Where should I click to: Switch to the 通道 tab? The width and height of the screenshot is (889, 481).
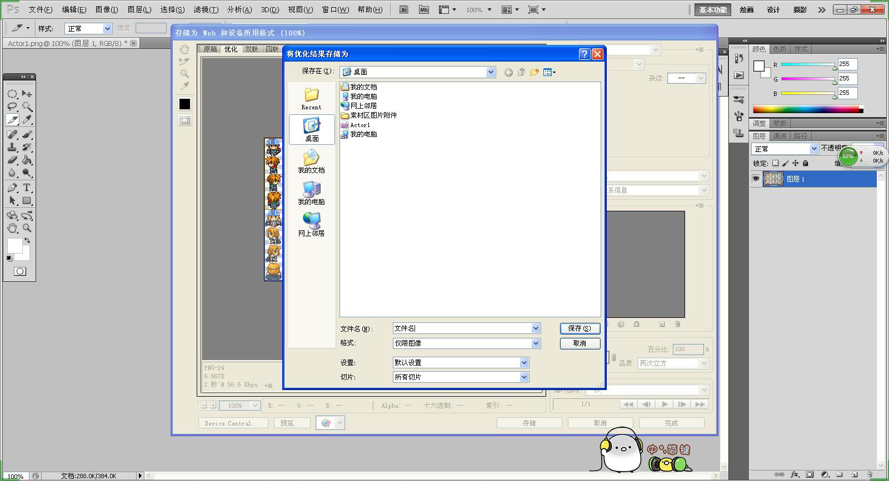tap(780, 136)
